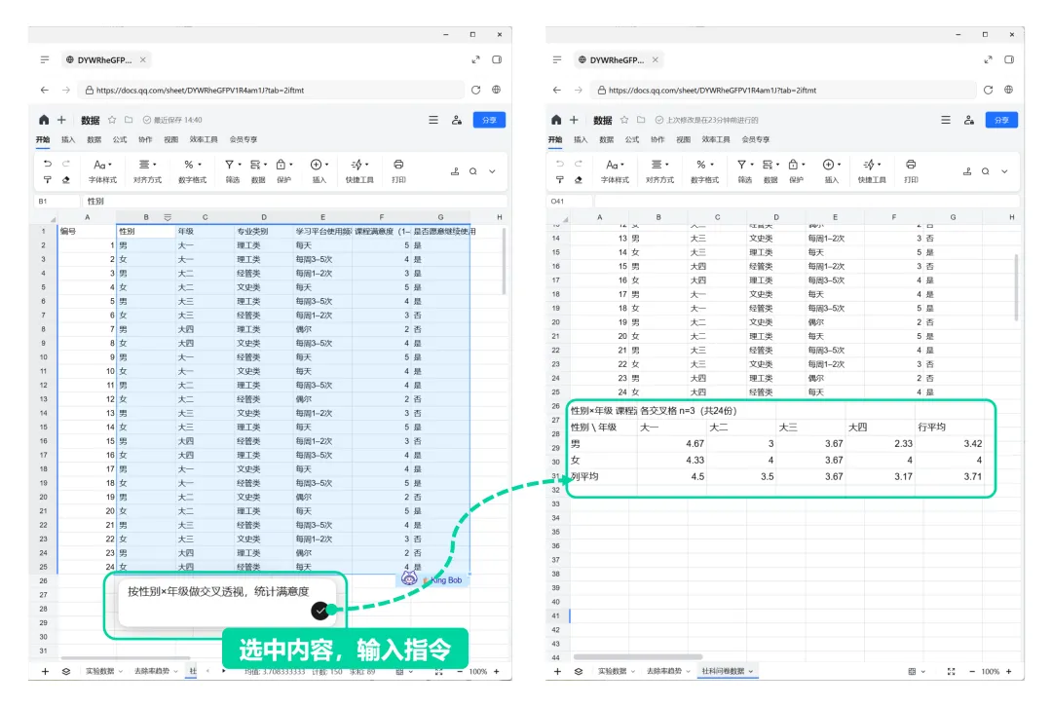The height and width of the screenshot is (707, 1052).
Task: Open the collaborator permissions icon in the left window
Action: 457,120
